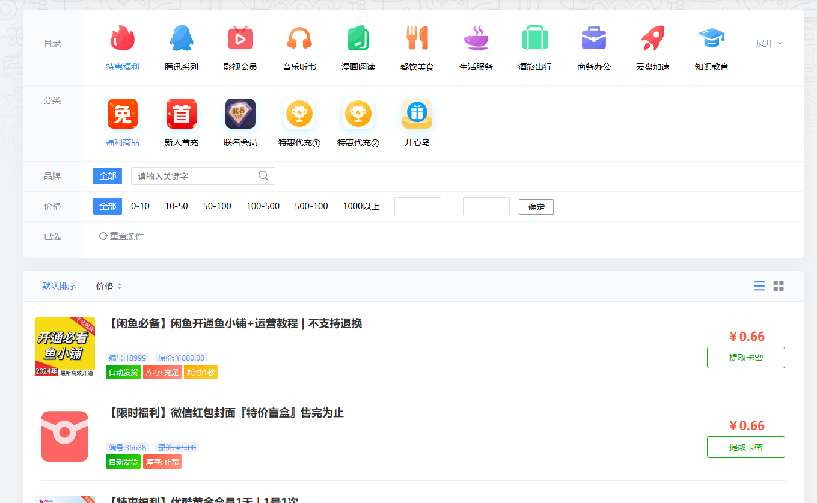Open the 开心岛 gift box icon
Image resolution: width=817 pixels, height=503 pixels.
click(x=417, y=114)
